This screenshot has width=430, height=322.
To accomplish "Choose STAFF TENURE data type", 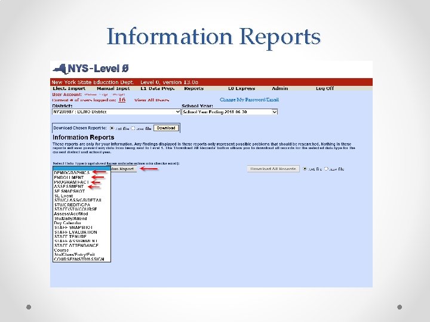I will tap(70, 237).
